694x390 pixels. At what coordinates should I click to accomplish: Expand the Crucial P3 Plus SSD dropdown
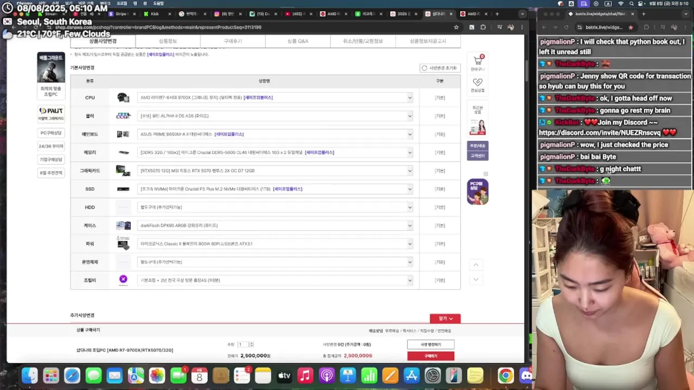point(275,189)
